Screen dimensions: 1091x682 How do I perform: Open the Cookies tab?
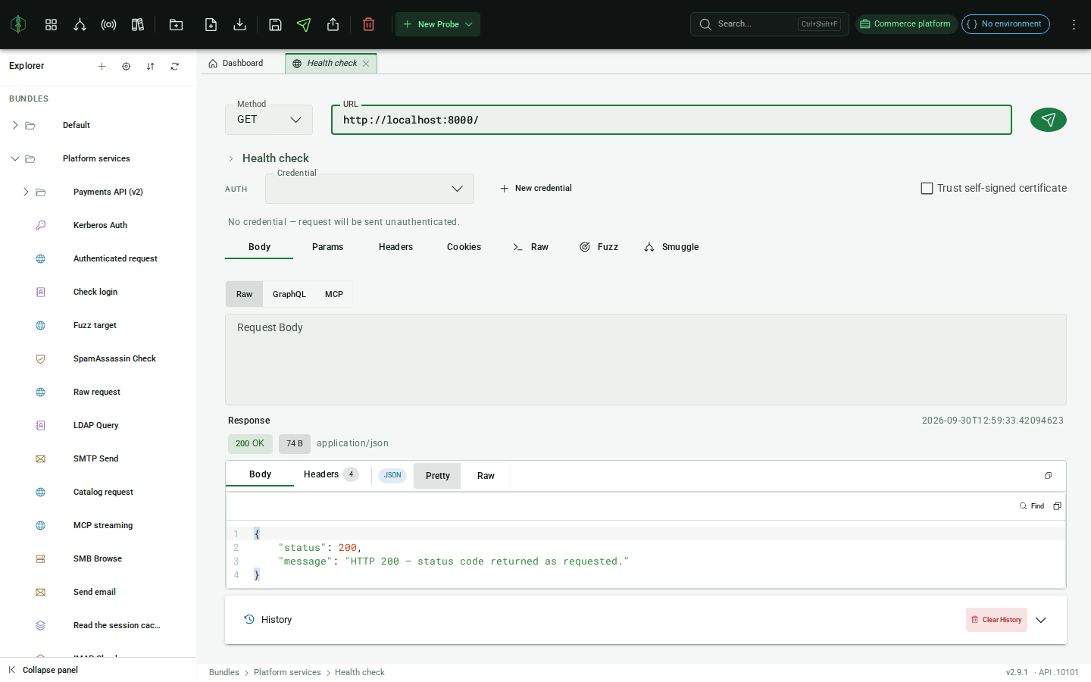pos(464,247)
